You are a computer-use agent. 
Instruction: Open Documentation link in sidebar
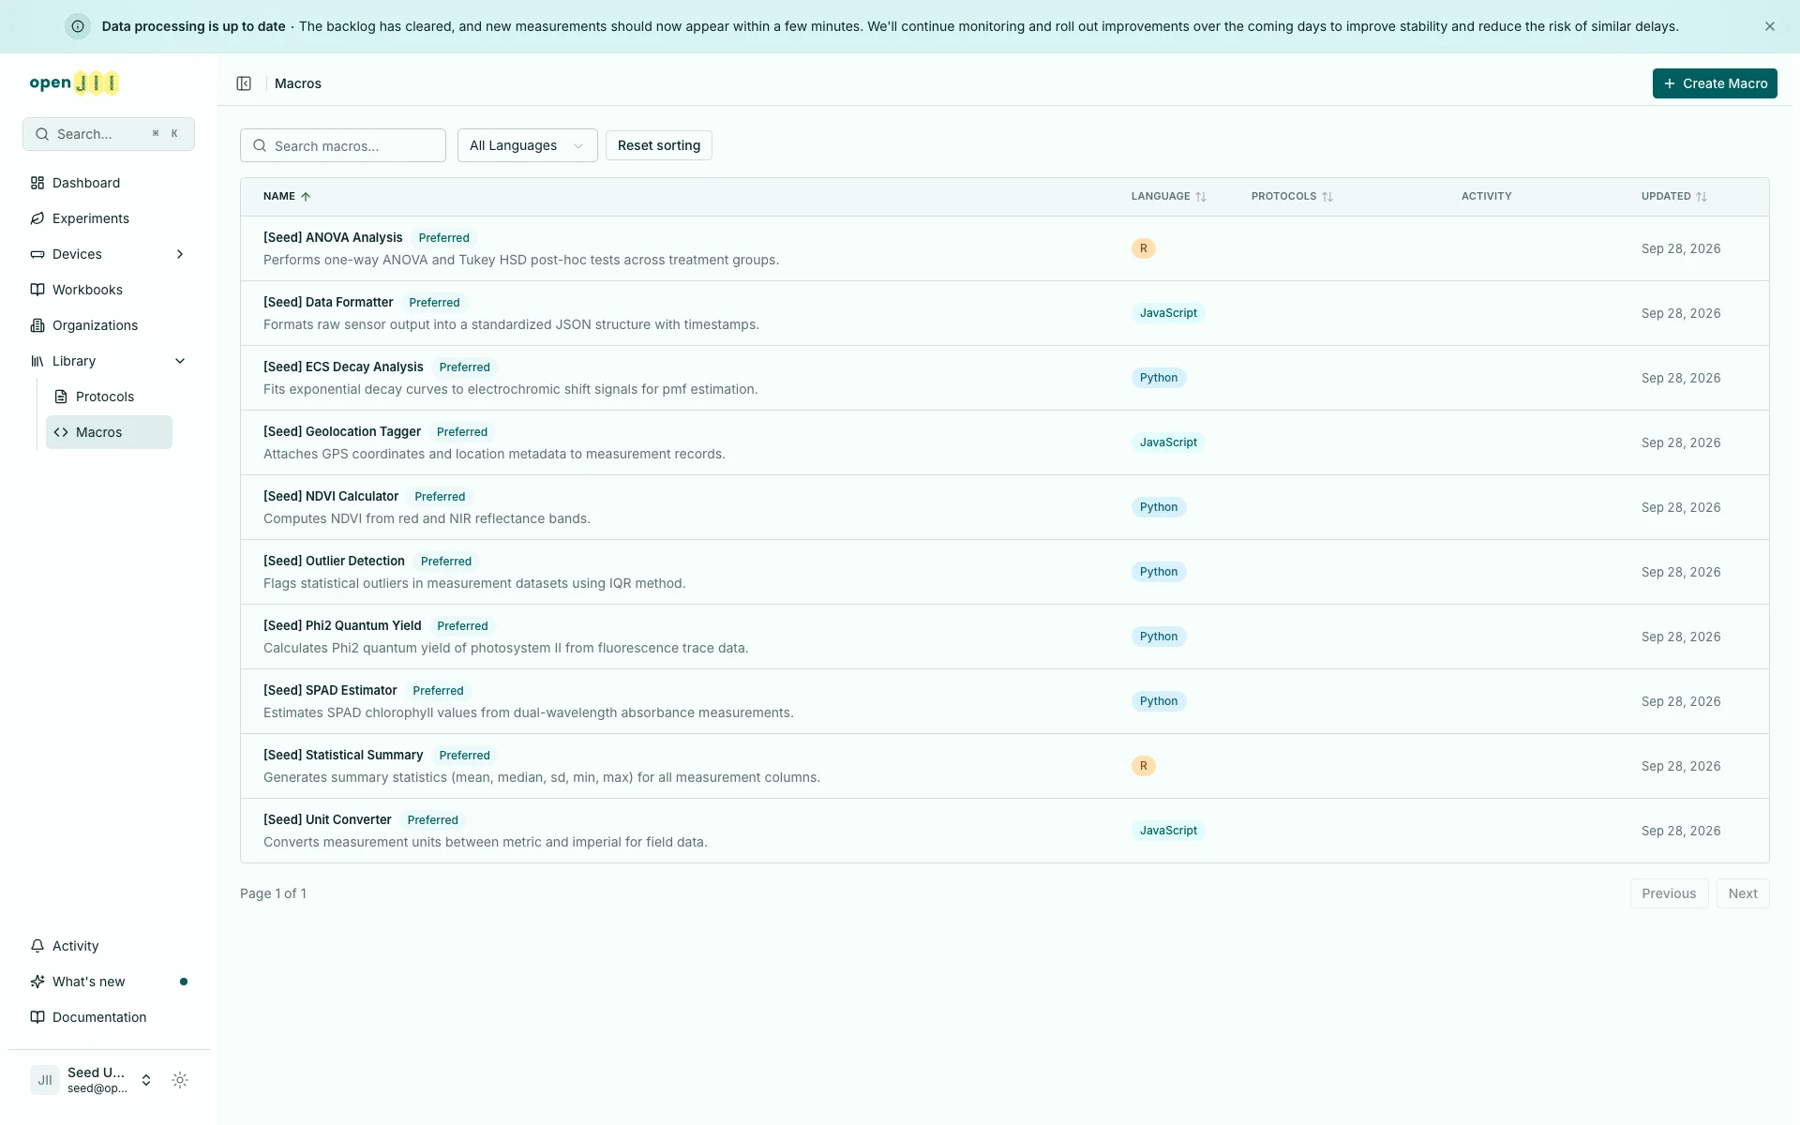pos(109,1017)
